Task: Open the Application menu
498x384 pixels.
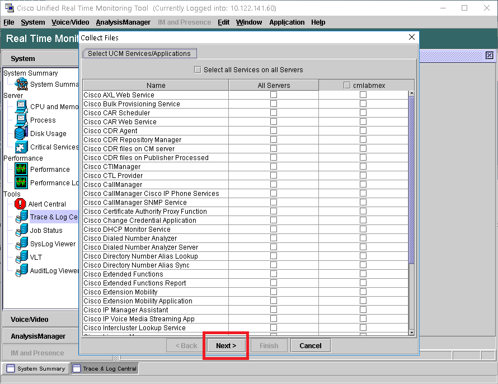Action: coord(287,22)
